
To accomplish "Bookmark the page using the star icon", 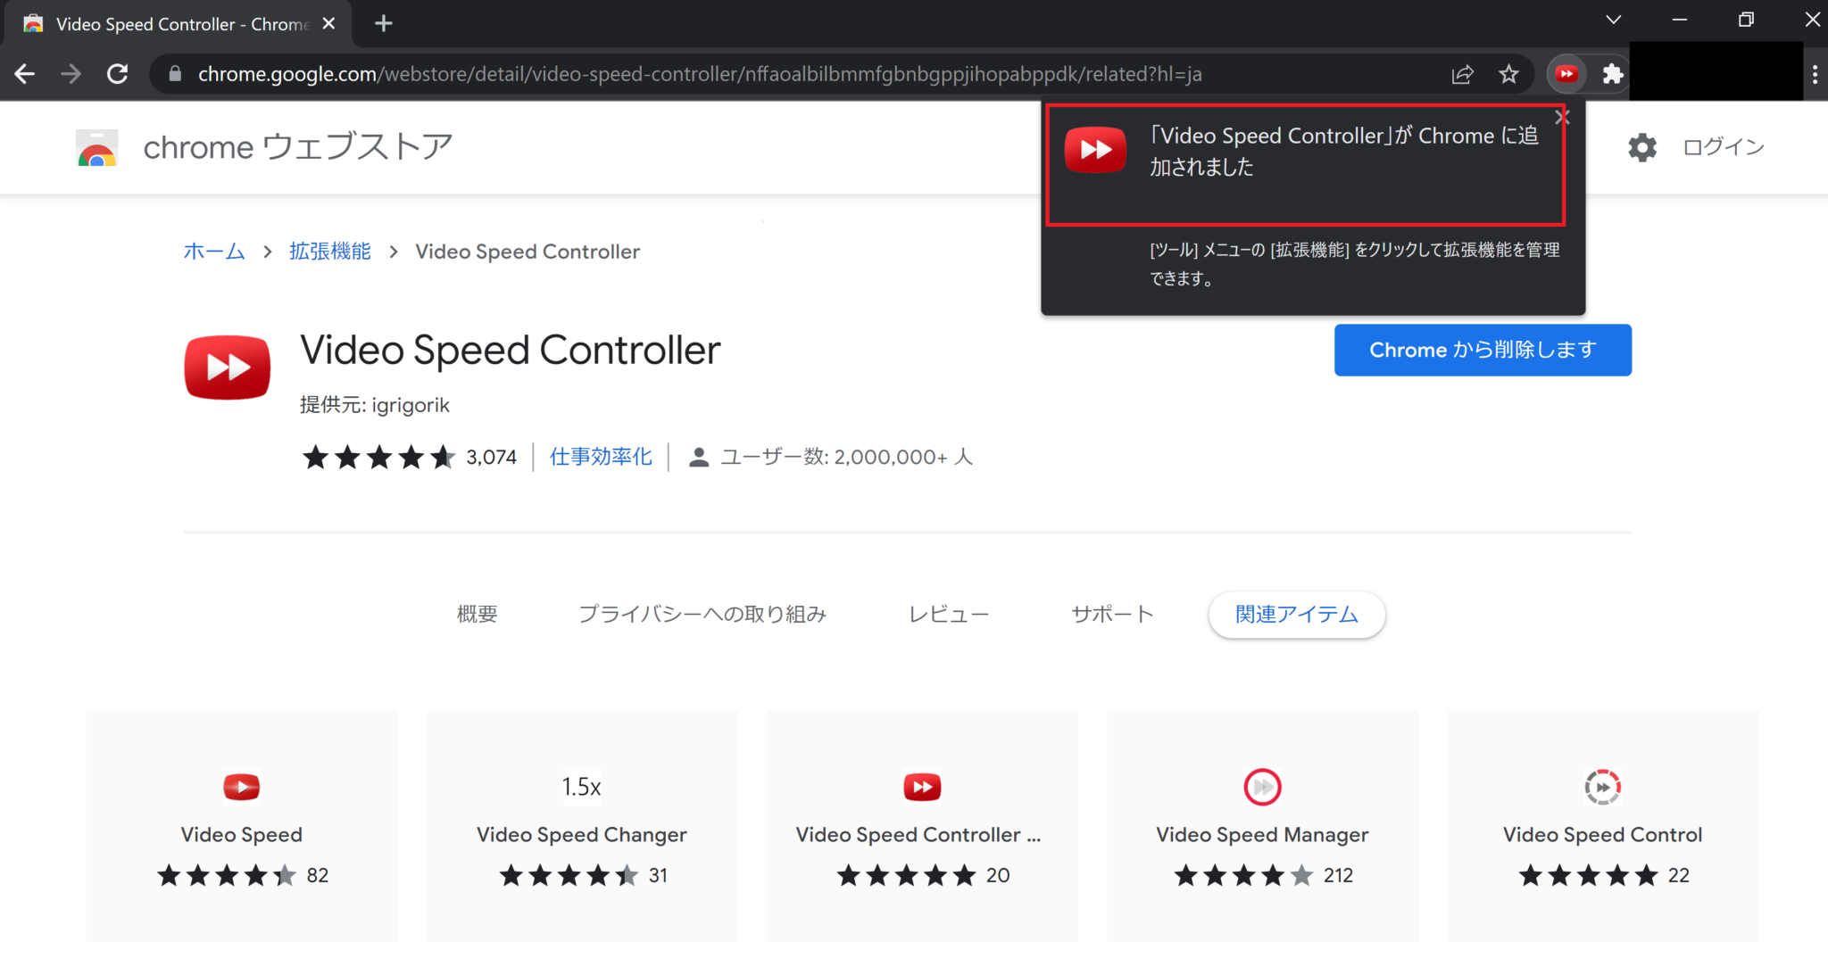I will pos(1508,74).
